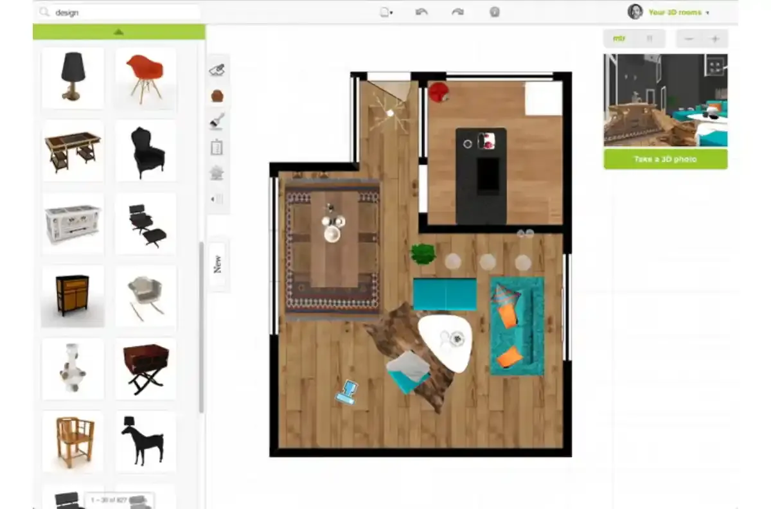Open the help icon in top toolbar
The width and height of the screenshot is (771, 509).
tap(494, 12)
